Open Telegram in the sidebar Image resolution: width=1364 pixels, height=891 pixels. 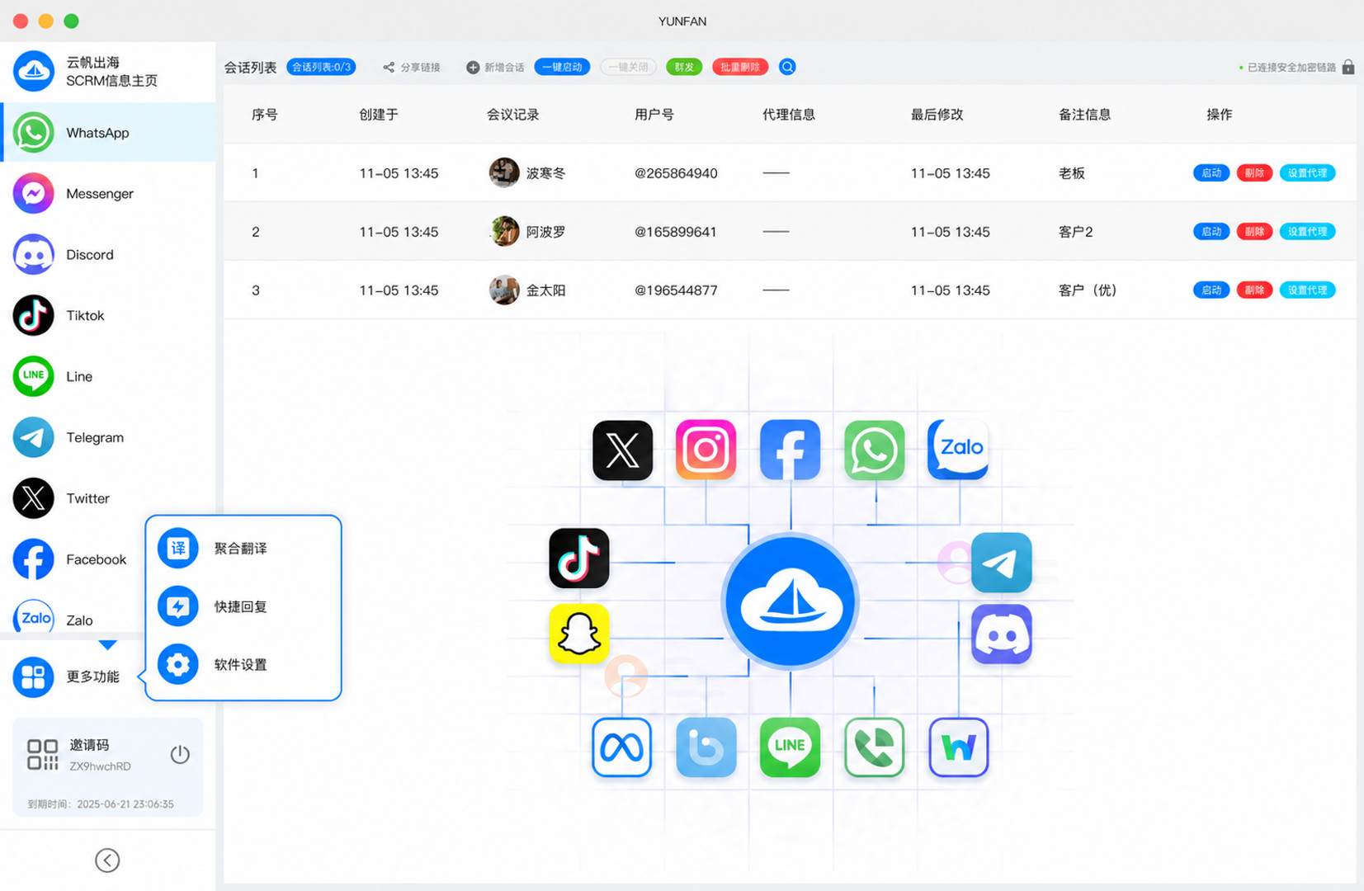click(x=108, y=437)
